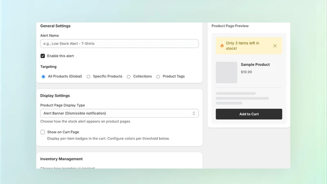Open the Product Page Display Type dropdown
327x184 pixels.
click(119, 113)
